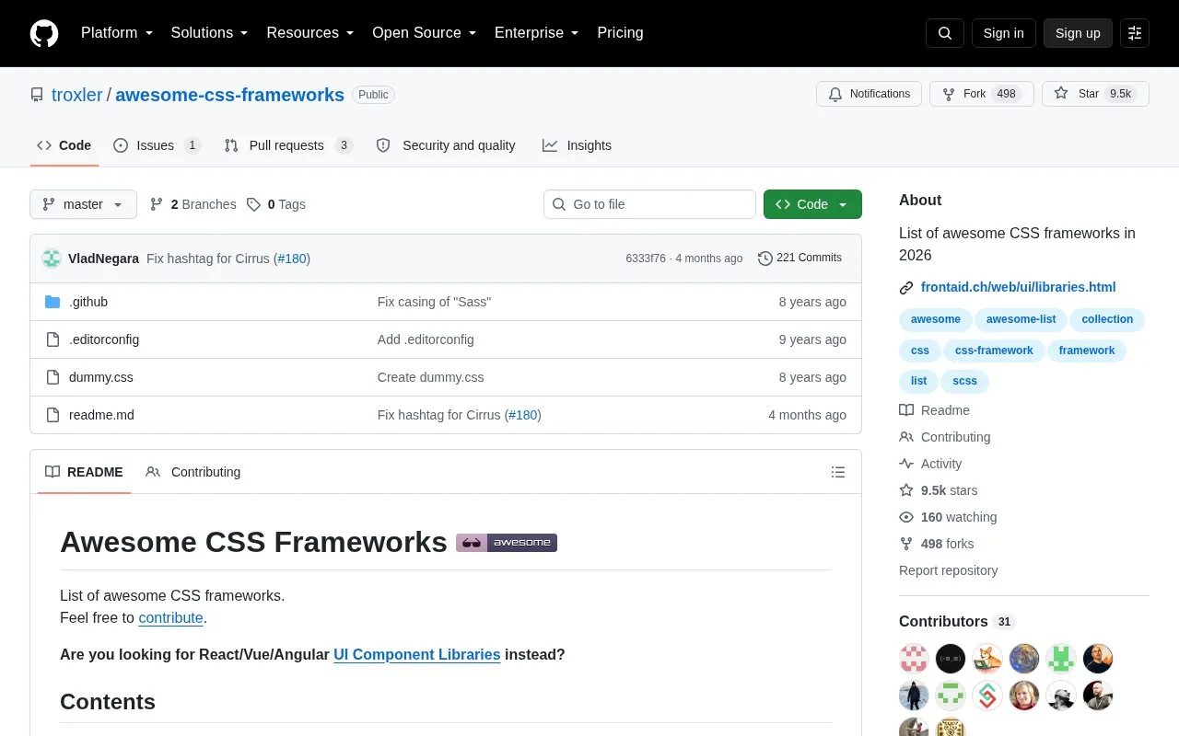Open commit message 'Add .editorconfig'

426,339
